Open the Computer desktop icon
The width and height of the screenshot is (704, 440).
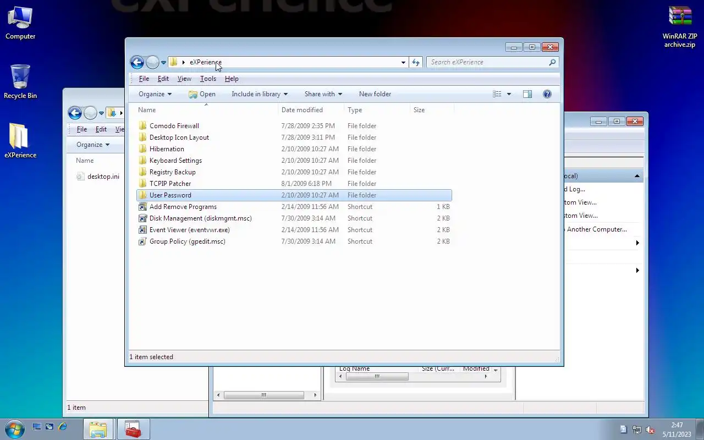click(x=20, y=23)
